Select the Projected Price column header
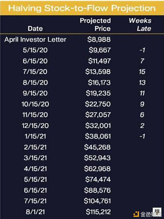This screenshot has height=219, width=164. tap(95, 25)
